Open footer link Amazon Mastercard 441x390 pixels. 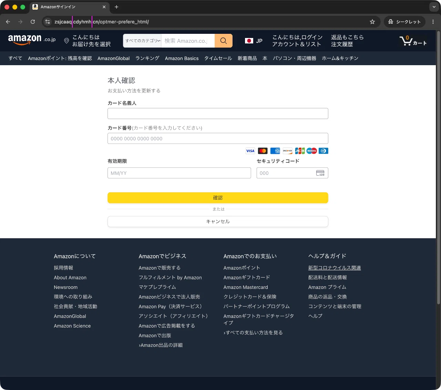(246, 287)
